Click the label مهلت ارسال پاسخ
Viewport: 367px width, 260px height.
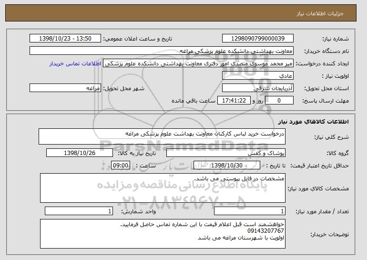(326, 101)
